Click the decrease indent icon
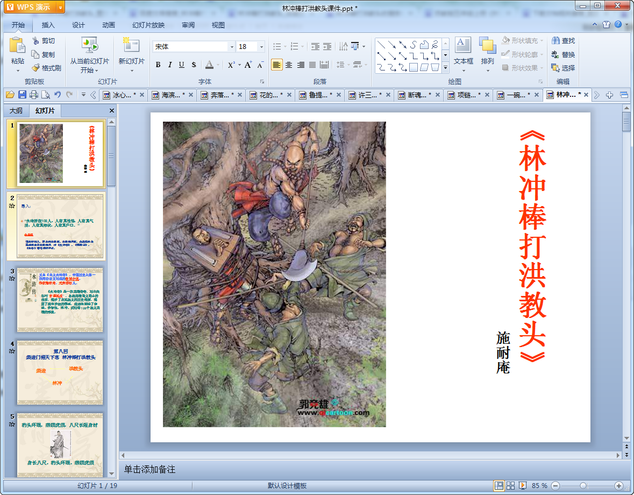This screenshot has height=495, width=634. [315, 46]
